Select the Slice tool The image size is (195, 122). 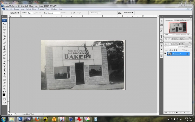[4, 39]
